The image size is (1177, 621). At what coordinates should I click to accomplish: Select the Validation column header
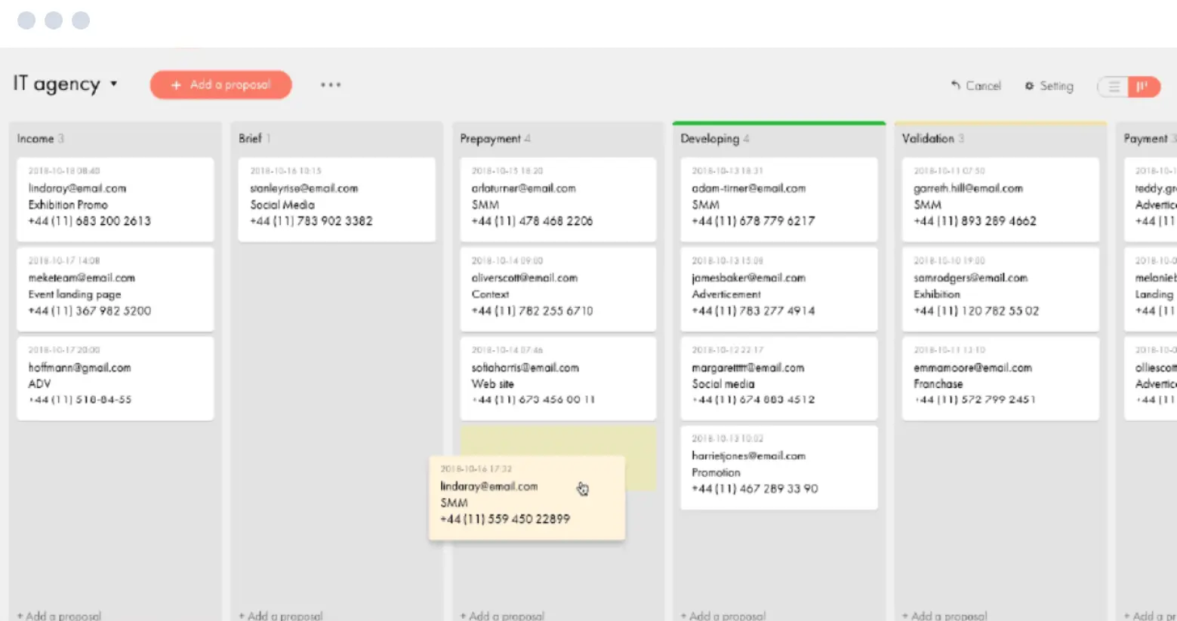[x=928, y=139]
